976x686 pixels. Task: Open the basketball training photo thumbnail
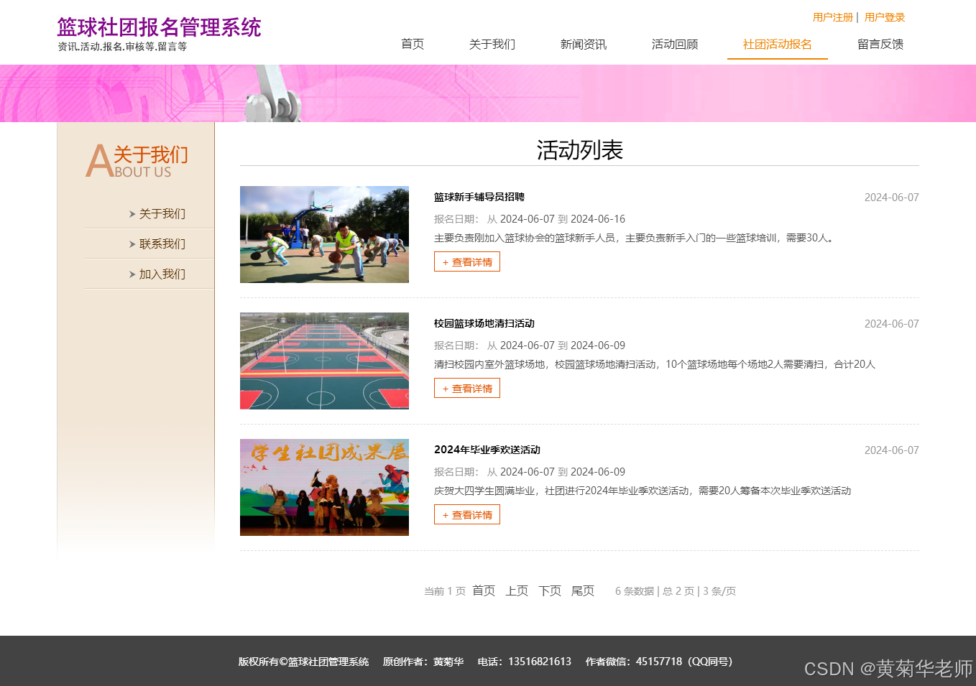tap(324, 234)
